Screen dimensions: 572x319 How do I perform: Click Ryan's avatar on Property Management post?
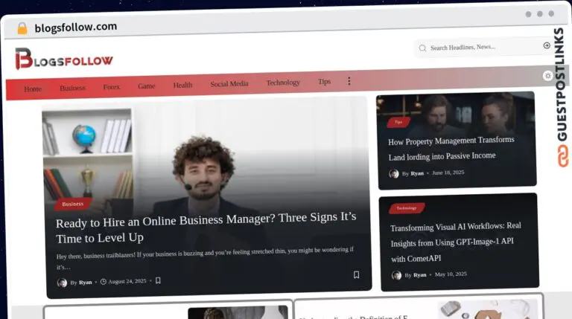pos(393,174)
